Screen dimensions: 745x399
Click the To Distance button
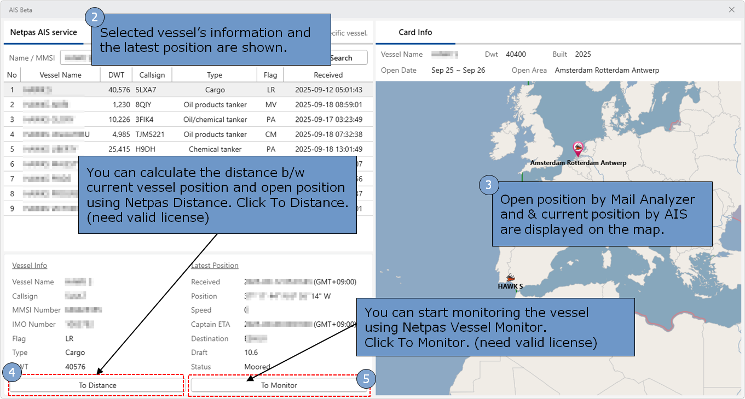(x=97, y=385)
